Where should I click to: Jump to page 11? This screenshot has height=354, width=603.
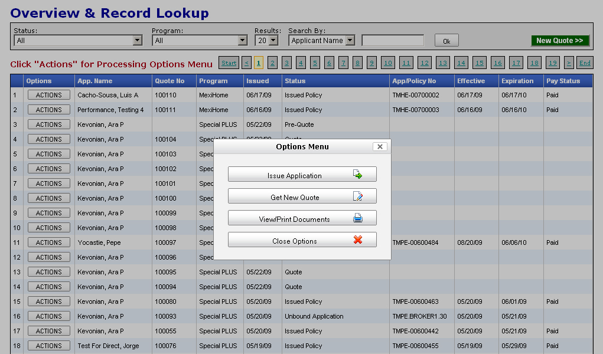406,63
